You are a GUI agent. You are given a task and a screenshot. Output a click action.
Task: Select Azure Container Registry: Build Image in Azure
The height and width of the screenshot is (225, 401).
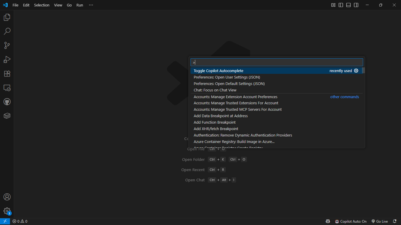pos(276,142)
